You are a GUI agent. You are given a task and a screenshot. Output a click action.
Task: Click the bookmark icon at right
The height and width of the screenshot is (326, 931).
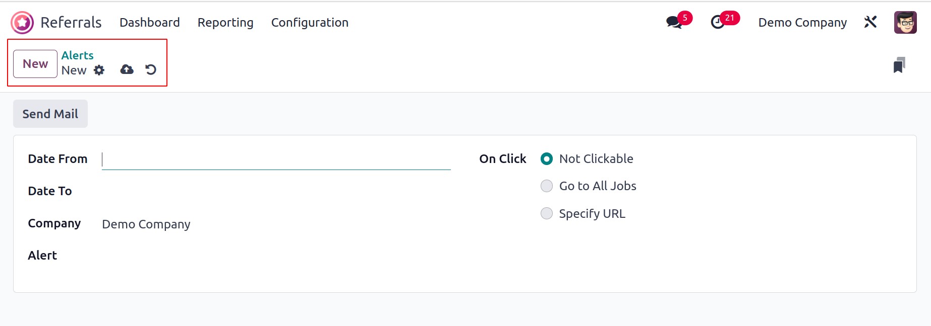899,65
